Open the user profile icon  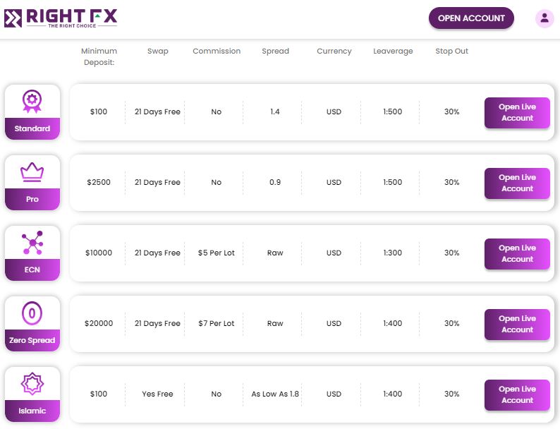click(544, 18)
